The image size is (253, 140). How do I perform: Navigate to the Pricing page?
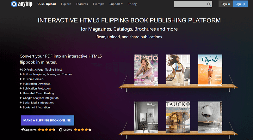click(133, 4)
